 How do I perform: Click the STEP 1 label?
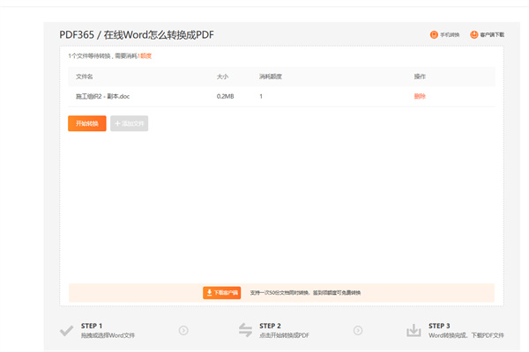point(92,326)
